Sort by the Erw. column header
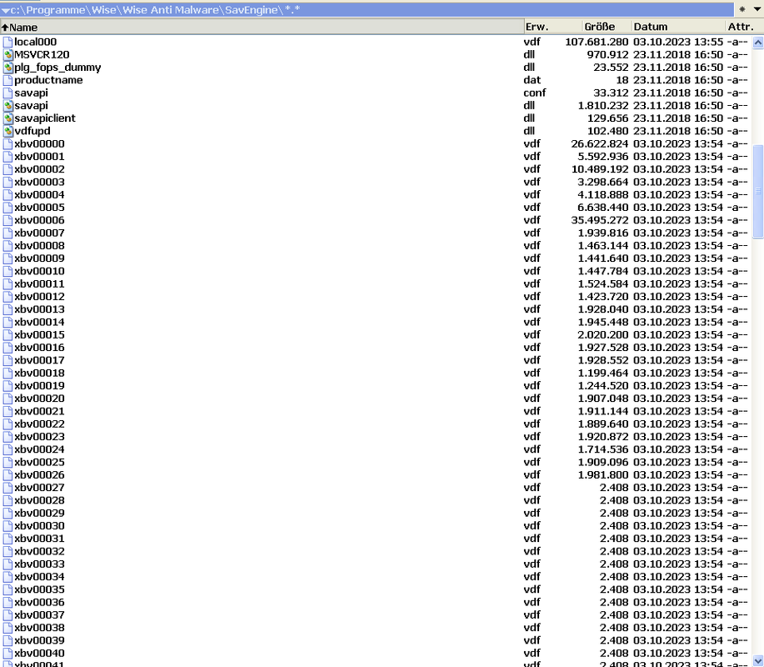The width and height of the screenshot is (764, 667). coord(552,27)
